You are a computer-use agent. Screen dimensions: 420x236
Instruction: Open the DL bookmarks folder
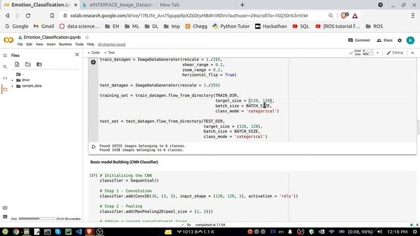pos(152,26)
